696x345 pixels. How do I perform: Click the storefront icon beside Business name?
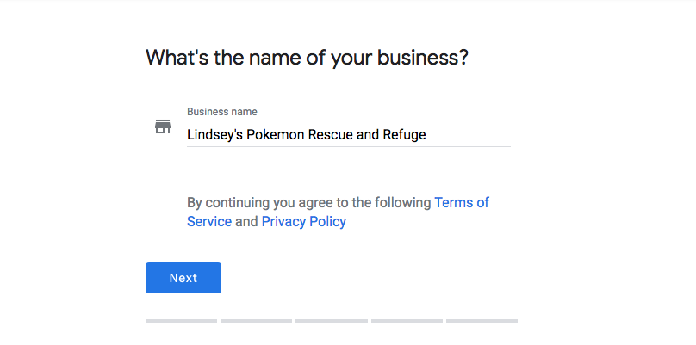[x=163, y=127]
